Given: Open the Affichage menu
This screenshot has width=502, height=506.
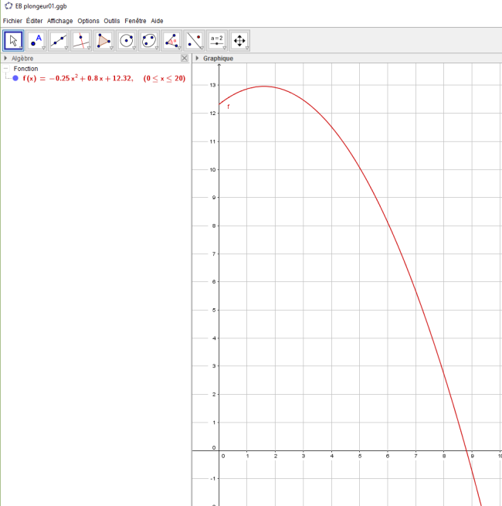Looking at the screenshot, I should pos(59,21).
